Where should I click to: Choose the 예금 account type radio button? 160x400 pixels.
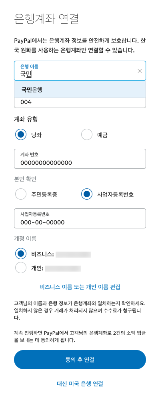[87, 134]
